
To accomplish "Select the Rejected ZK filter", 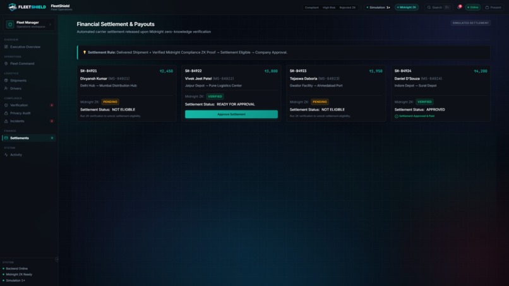I will (347, 8).
